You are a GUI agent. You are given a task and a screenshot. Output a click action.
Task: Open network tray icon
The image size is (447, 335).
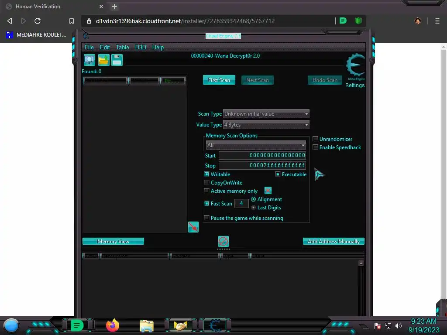(x=388, y=325)
